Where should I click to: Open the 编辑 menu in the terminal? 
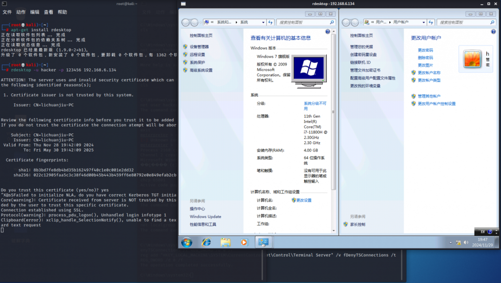click(35, 12)
